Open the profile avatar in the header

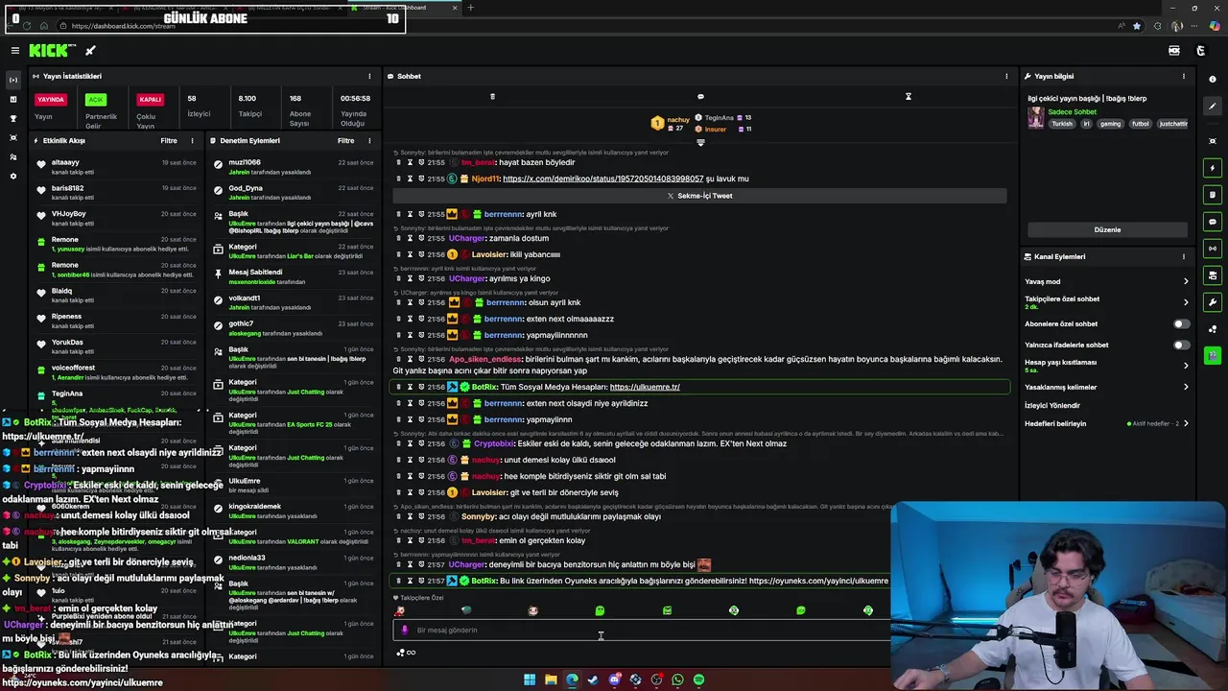pos(1200,51)
